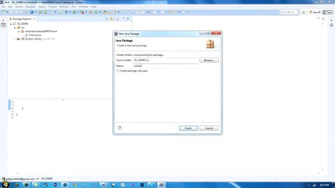Select Frame.java in Package Explorer
Image resolution: width=335 pixels, height=188 pixels.
[x=35, y=35]
